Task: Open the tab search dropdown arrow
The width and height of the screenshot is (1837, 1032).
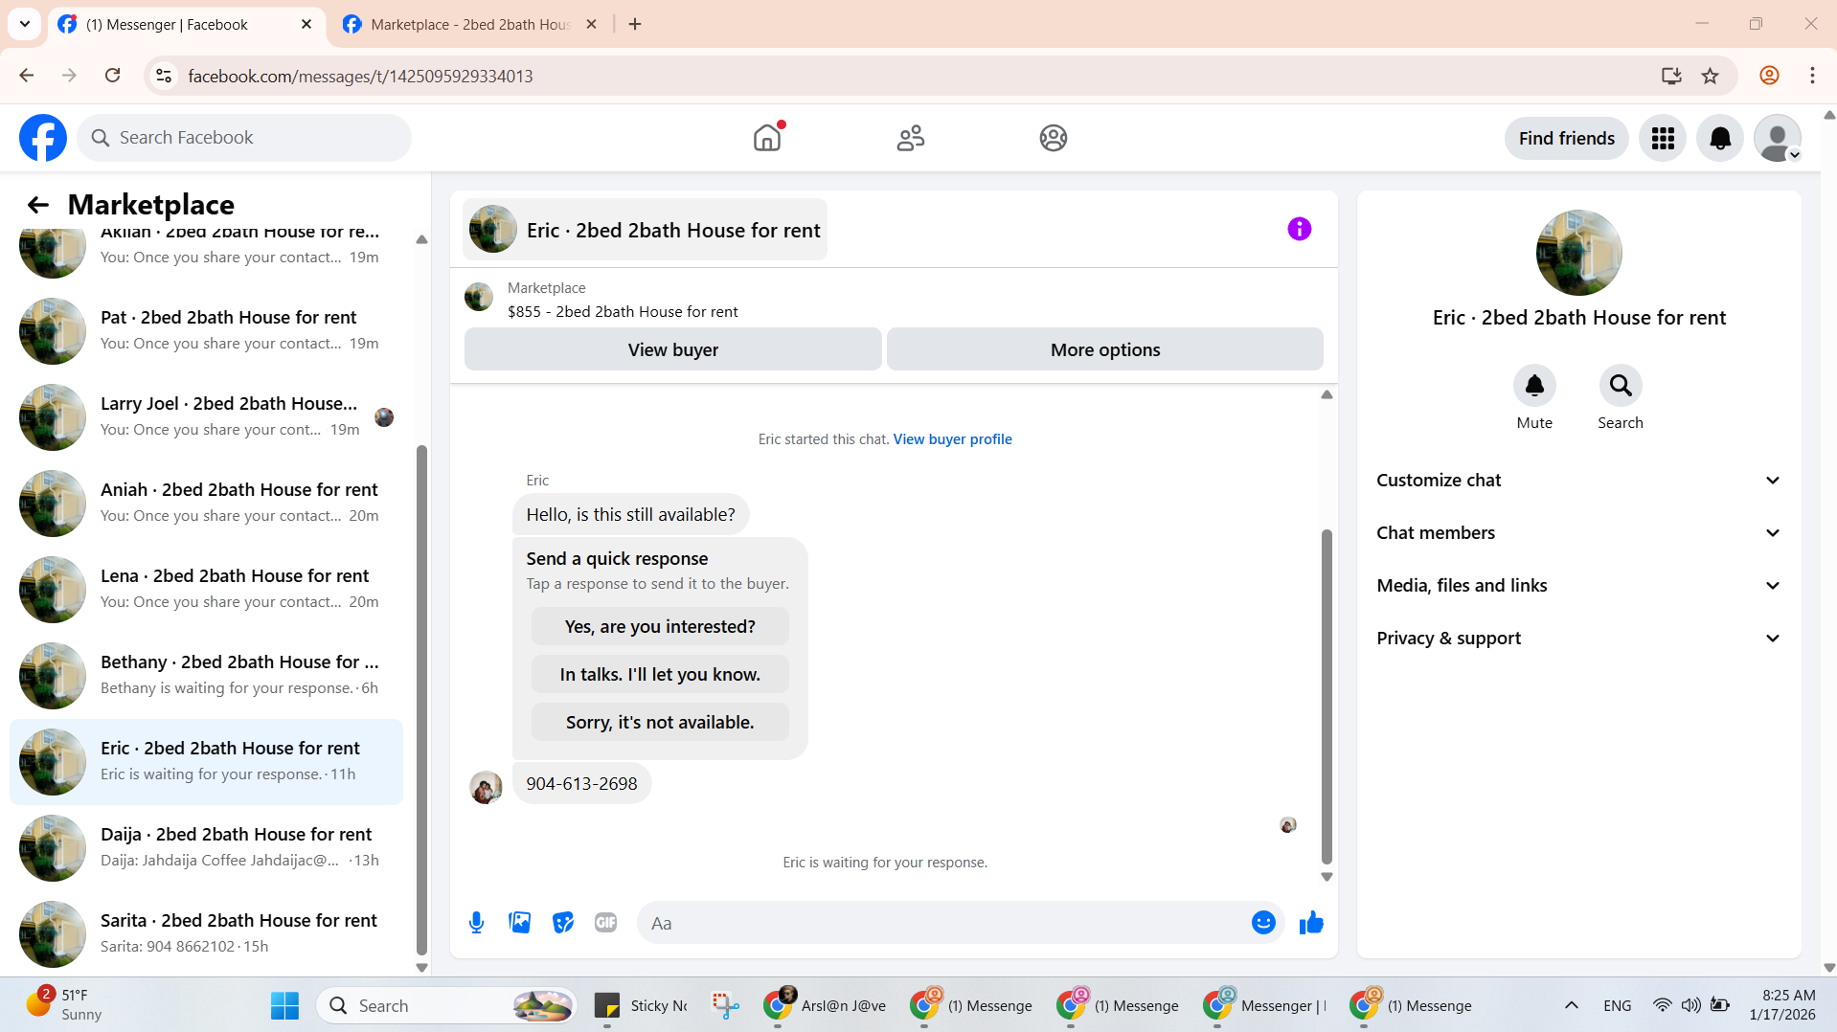Action: click(x=25, y=25)
